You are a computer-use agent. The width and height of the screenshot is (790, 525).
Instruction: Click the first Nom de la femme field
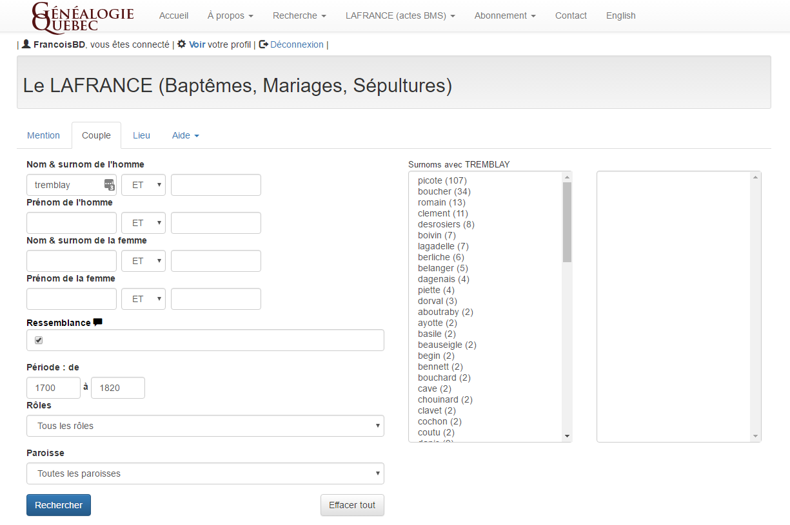point(72,261)
